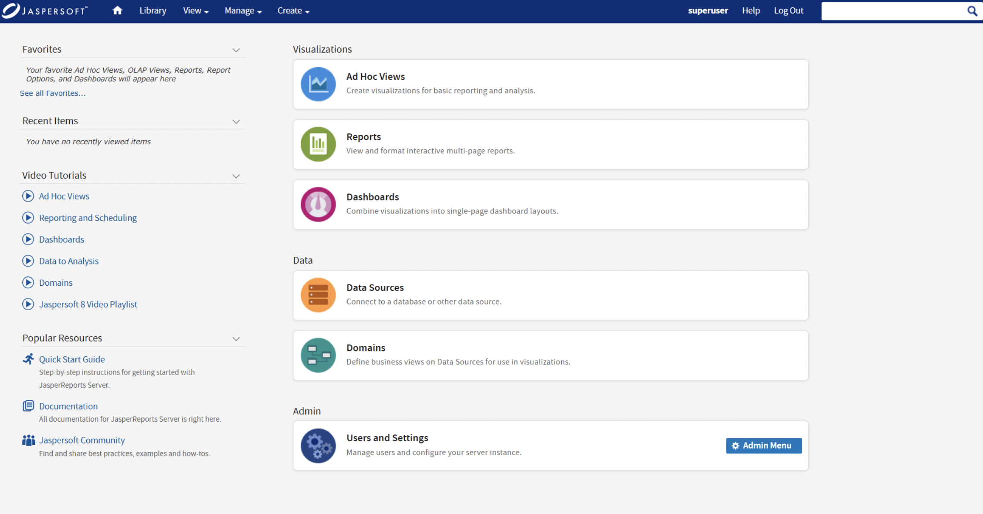This screenshot has height=514, width=983.
Task: Collapse the Recent Items section
Action: (x=236, y=122)
